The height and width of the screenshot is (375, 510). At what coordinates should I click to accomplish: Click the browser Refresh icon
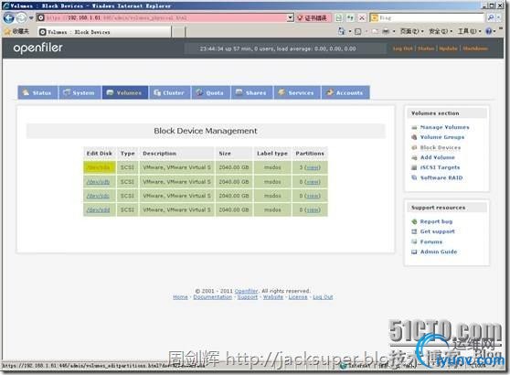coord(350,18)
